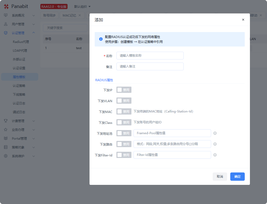267x204 pixels.
Task: Click the info icon beside 下发地址池 field
Action: pyautogui.click(x=215, y=133)
